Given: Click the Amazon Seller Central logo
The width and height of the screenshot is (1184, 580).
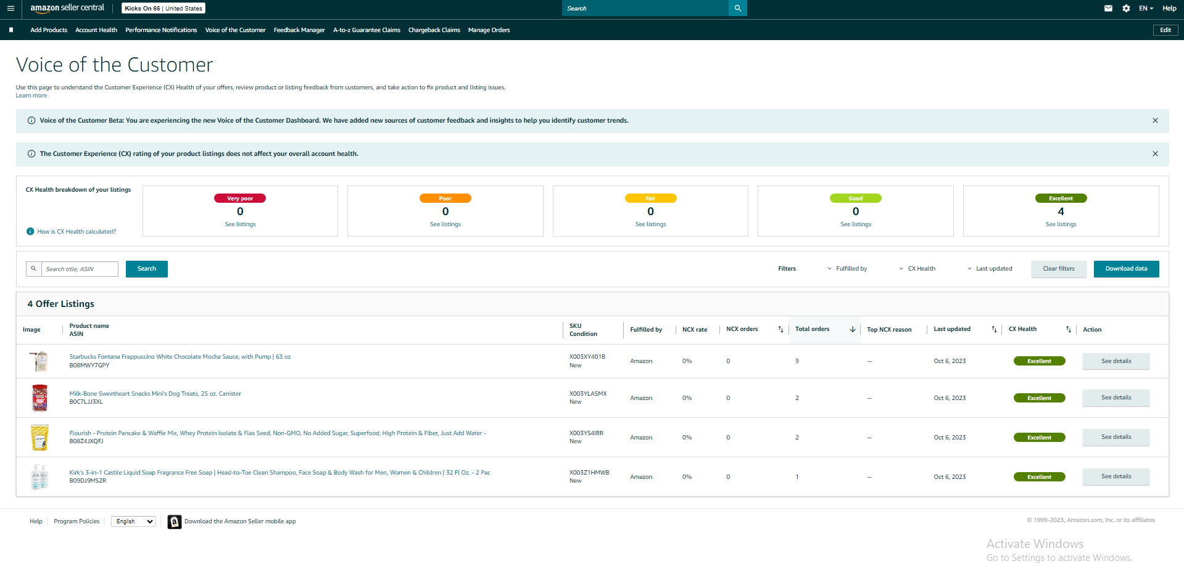Looking at the screenshot, I should [x=67, y=8].
